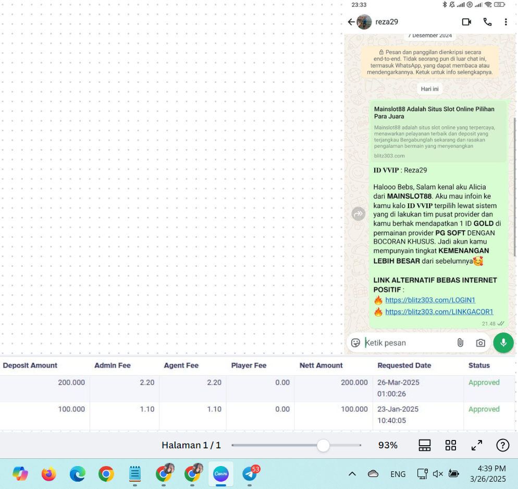Open the Mainslot88 link preview card
The width and height of the screenshot is (518, 489).
[x=438, y=132]
